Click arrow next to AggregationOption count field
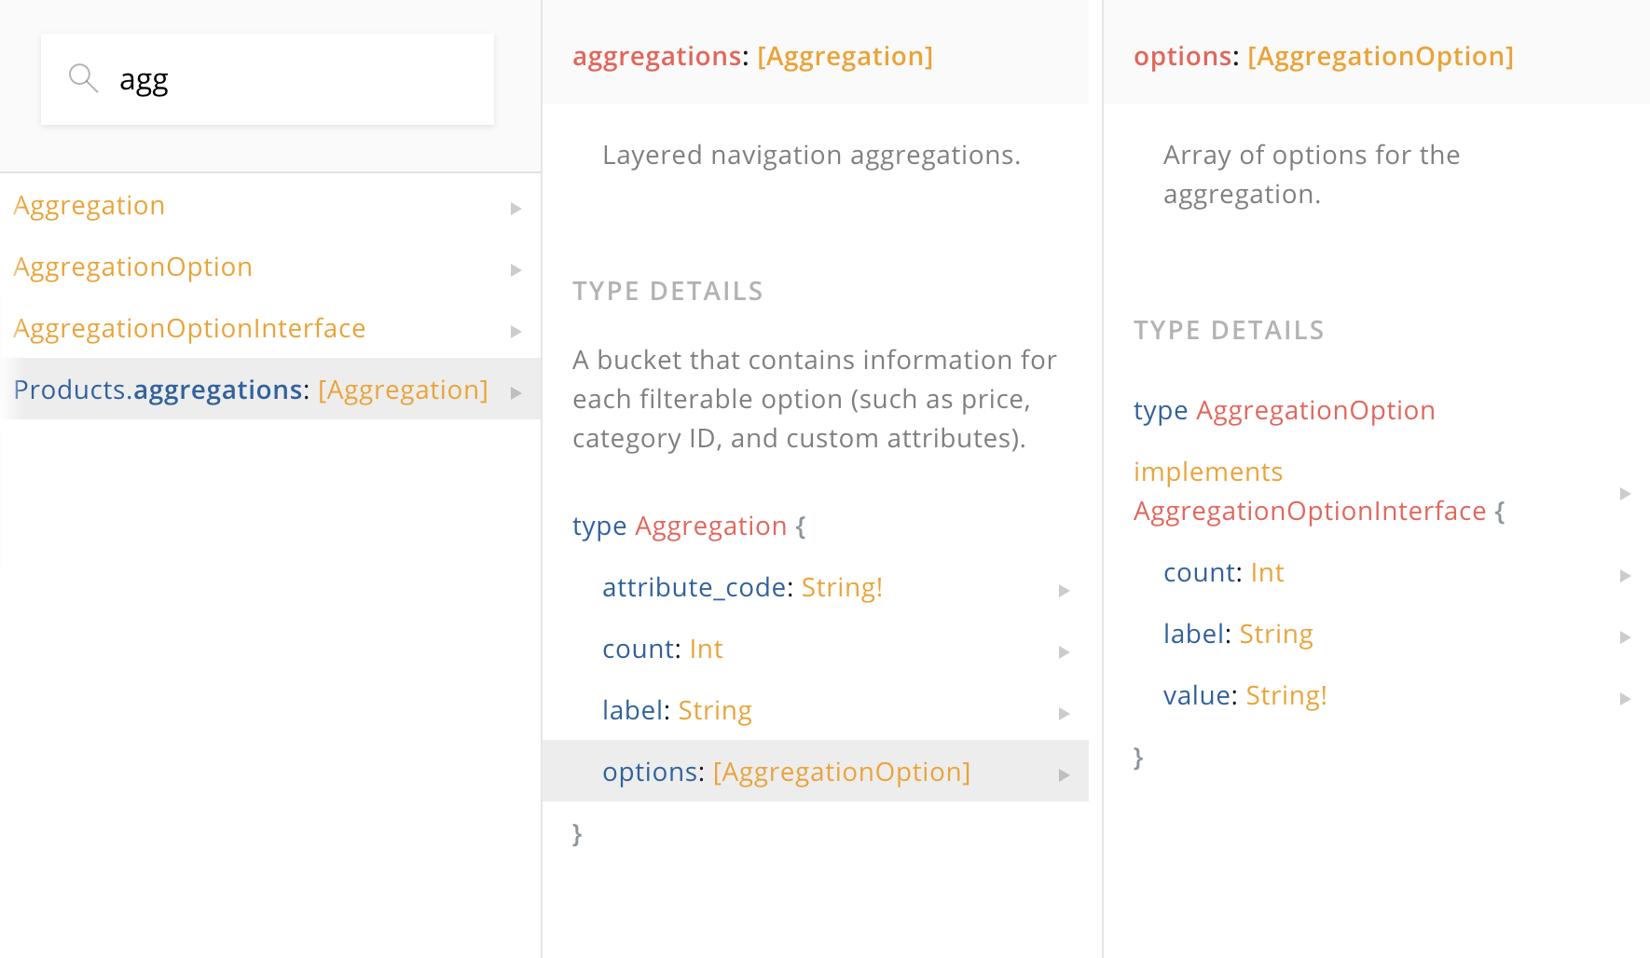Image resolution: width=1650 pixels, height=958 pixels. click(x=1625, y=576)
